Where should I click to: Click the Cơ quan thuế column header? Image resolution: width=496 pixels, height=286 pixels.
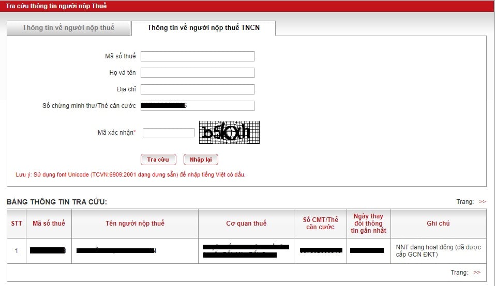246,224
